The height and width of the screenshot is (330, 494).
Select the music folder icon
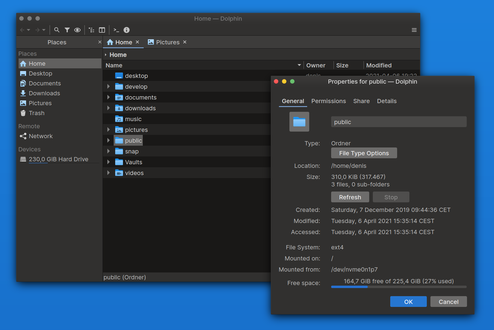[x=119, y=119]
